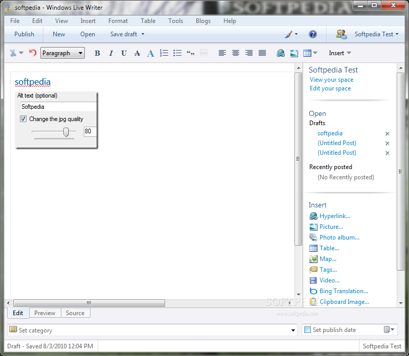
Task: Open the font color icon
Action: tap(150, 53)
